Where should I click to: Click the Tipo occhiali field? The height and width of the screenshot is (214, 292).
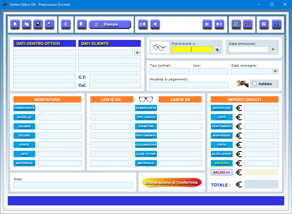(x=170, y=71)
